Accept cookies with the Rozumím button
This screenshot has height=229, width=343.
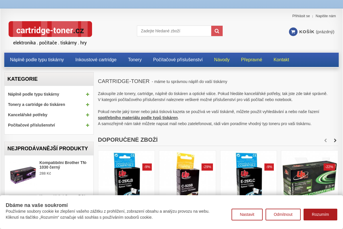click(x=320, y=214)
